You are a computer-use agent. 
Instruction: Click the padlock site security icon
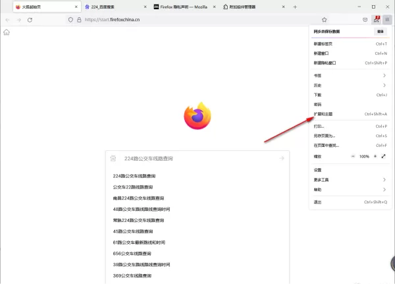[x=79, y=20]
